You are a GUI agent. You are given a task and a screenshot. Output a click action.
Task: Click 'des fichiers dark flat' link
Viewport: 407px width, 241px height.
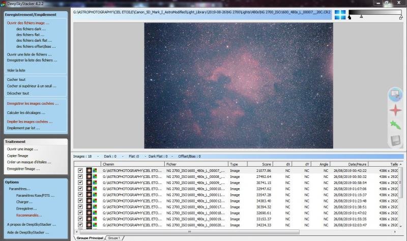point(34,41)
